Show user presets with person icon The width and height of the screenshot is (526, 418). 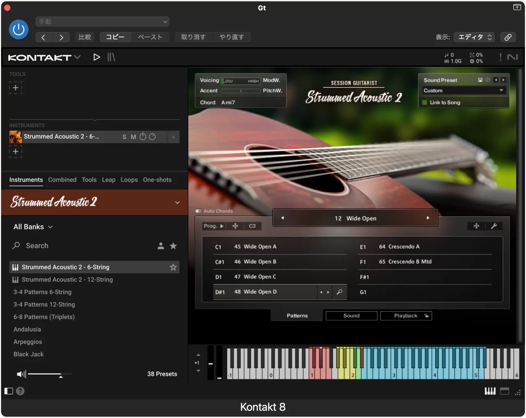[161, 246]
